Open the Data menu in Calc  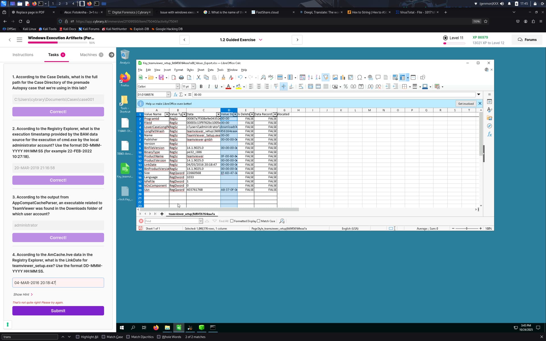(210, 70)
